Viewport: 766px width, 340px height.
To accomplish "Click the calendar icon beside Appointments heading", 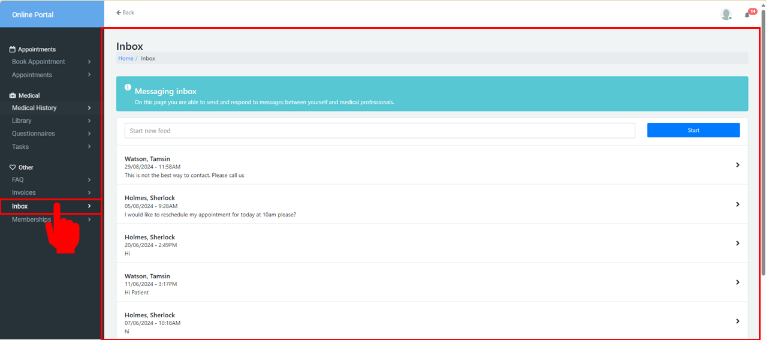I will click(x=13, y=49).
